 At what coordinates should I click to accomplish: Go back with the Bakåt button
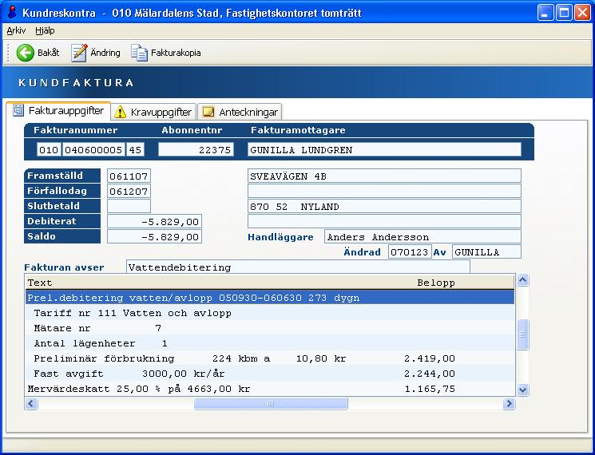pyautogui.click(x=38, y=53)
